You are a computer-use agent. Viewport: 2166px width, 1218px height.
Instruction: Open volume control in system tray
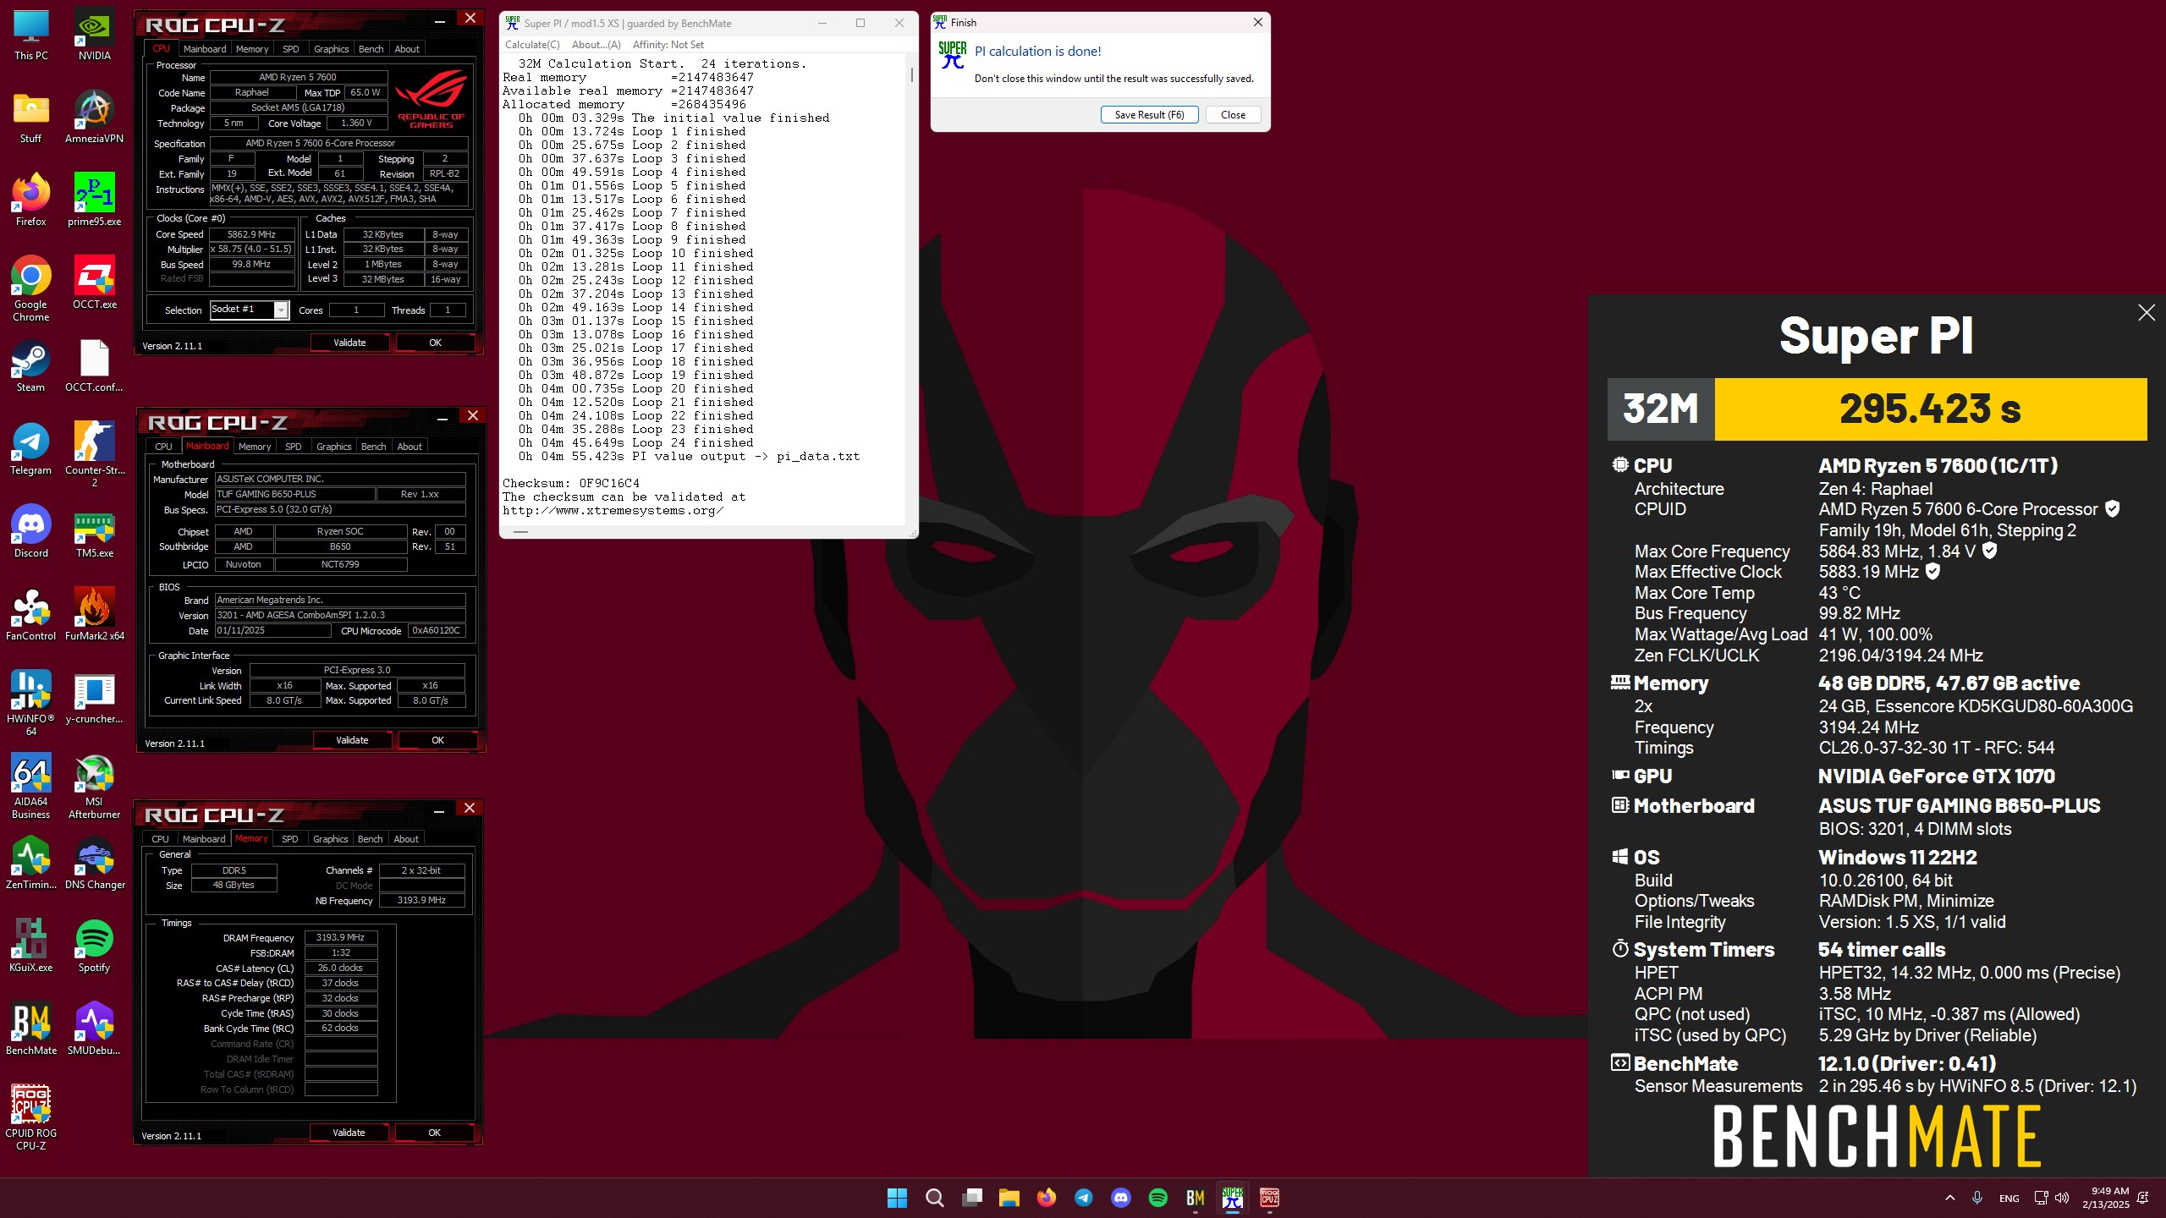coord(2062,1198)
